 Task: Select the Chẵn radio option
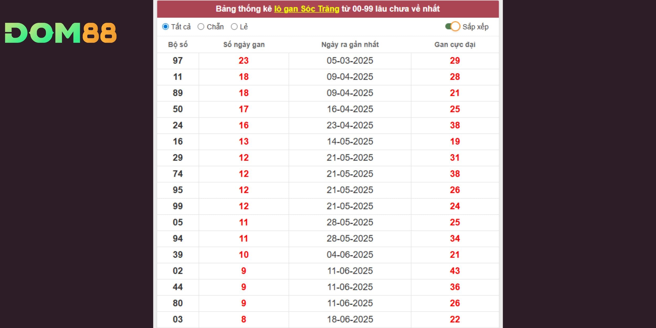coord(201,27)
